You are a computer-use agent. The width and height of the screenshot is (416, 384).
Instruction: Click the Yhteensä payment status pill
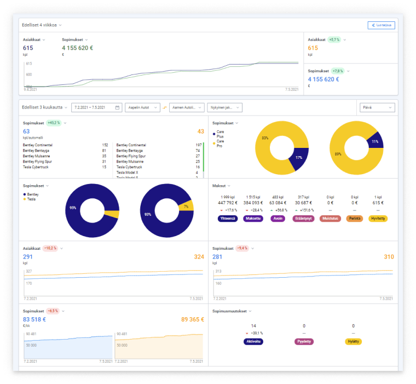coord(228,219)
